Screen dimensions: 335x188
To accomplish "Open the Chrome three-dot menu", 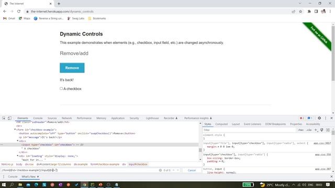I will 330,11.
